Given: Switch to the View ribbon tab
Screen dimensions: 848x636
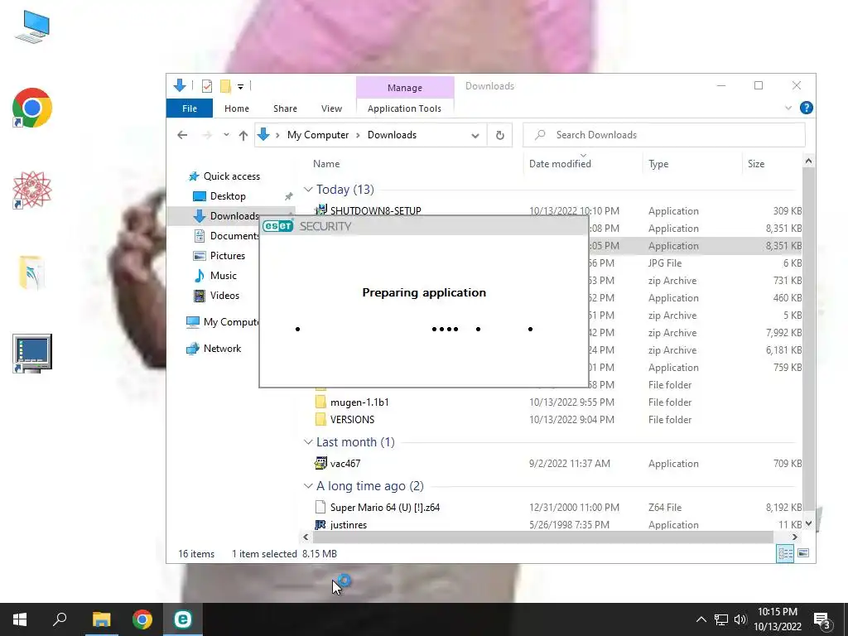Looking at the screenshot, I should click(x=331, y=108).
